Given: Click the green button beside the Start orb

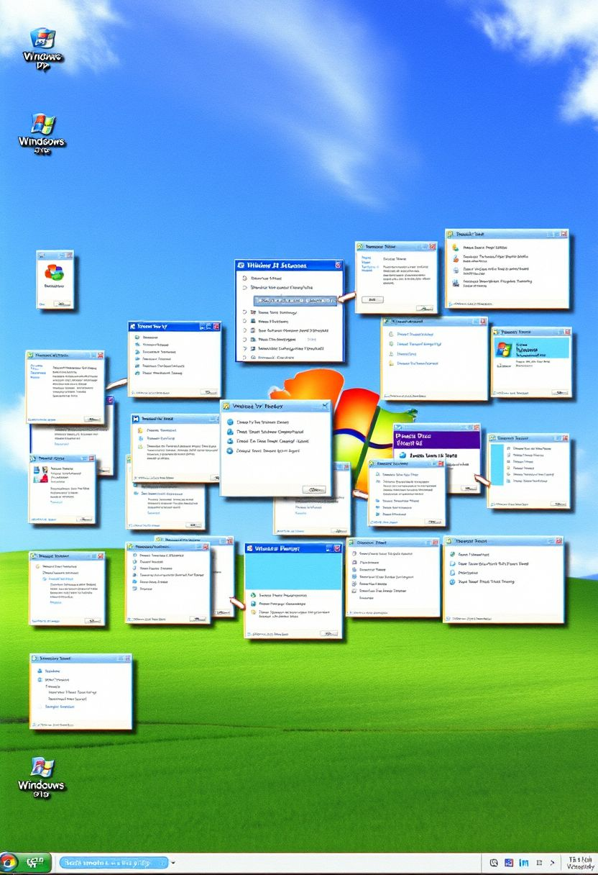Looking at the screenshot, I should tap(36, 862).
